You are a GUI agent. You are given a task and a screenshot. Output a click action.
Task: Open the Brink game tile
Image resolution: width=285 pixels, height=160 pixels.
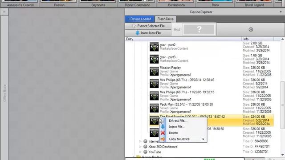tap(216, 4)
